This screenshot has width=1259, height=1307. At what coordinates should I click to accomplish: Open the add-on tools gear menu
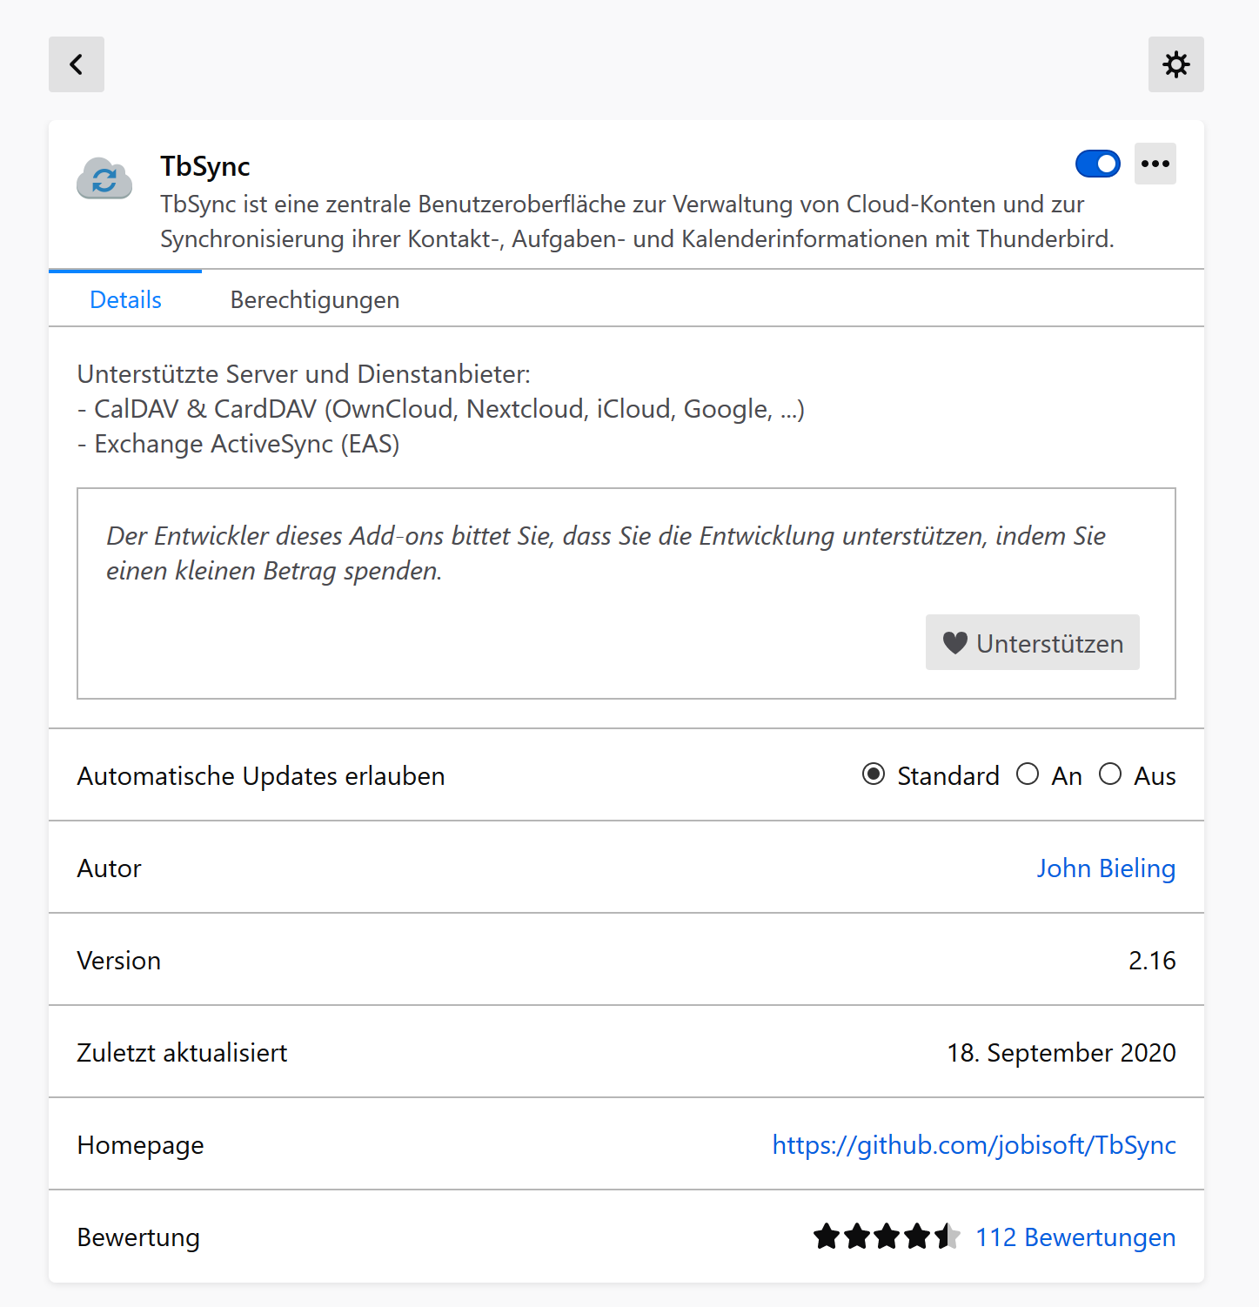pos(1175,64)
